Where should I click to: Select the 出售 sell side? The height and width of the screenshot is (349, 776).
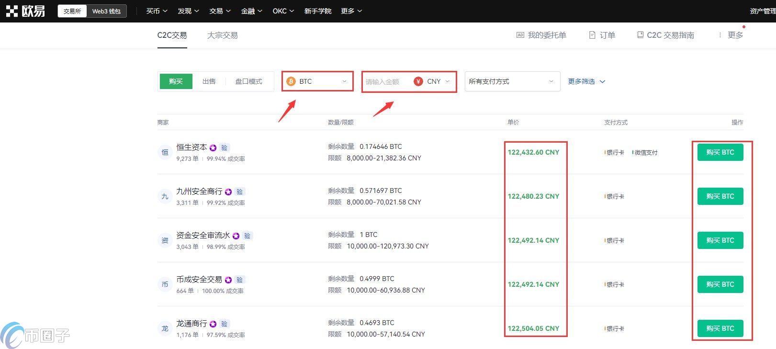[x=209, y=81]
